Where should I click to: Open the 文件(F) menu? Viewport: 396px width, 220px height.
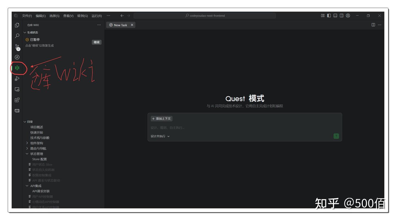point(26,16)
